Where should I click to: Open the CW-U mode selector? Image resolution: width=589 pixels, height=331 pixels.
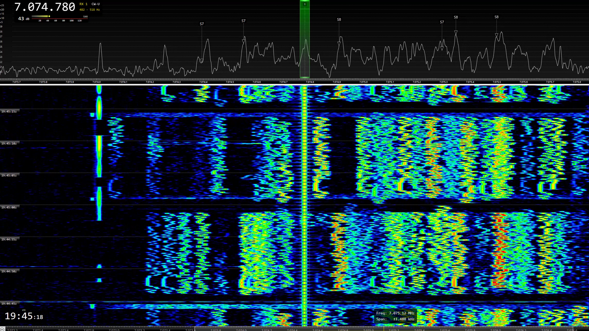[x=95, y=4]
